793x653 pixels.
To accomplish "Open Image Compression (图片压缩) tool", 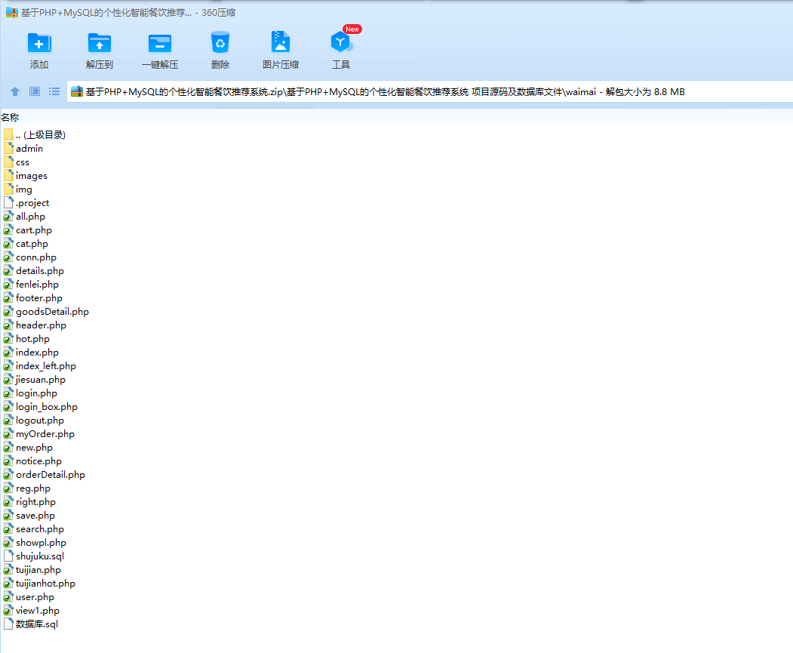I will click(281, 42).
